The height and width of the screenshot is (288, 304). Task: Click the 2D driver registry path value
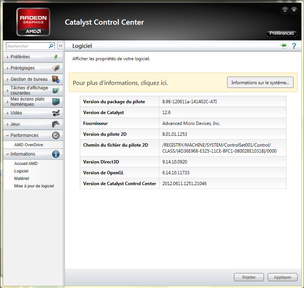tap(219, 148)
